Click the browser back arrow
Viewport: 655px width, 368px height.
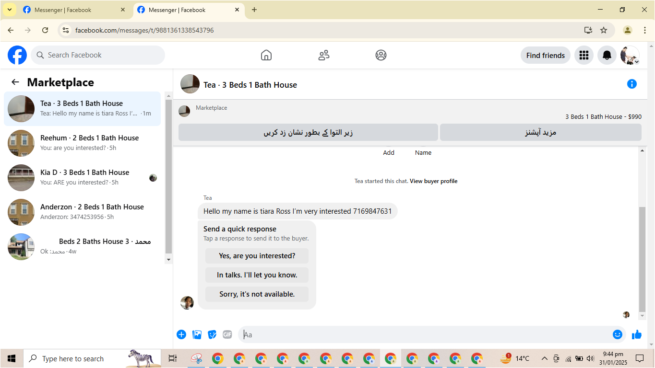(11, 30)
